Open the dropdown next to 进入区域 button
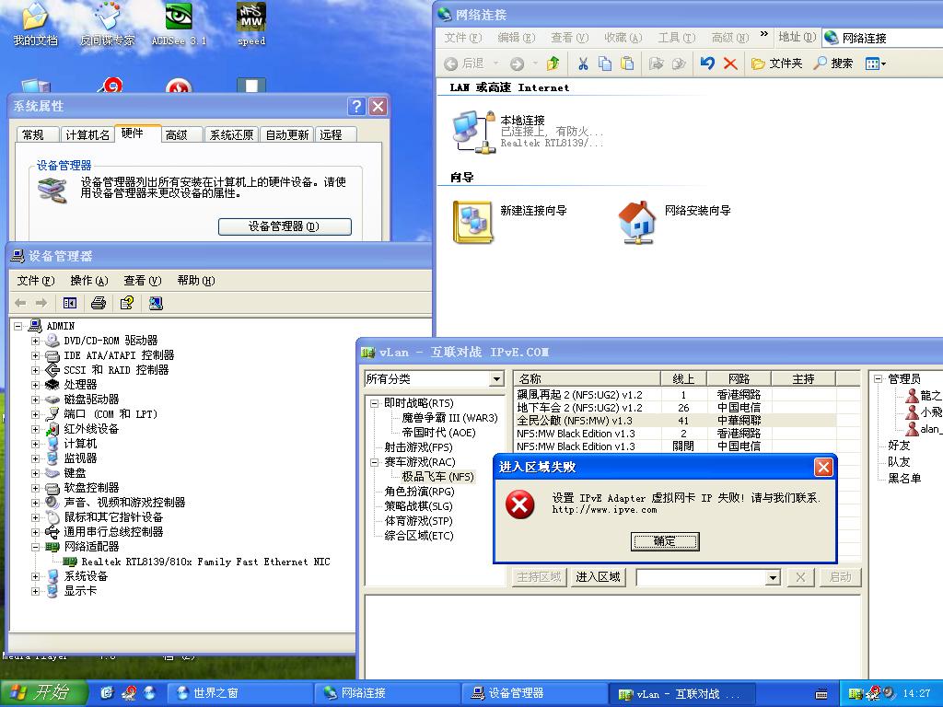The width and height of the screenshot is (943, 707). [x=774, y=578]
